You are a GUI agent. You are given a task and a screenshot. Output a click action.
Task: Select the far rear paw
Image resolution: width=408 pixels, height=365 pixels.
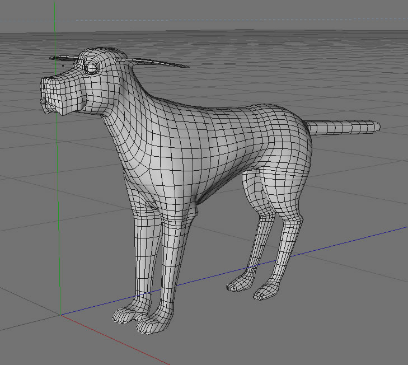coord(240,284)
